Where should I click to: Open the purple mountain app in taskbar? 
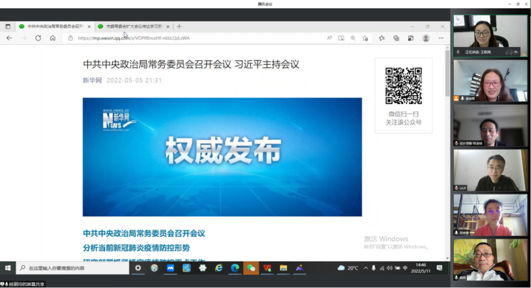[x=299, y=268]
